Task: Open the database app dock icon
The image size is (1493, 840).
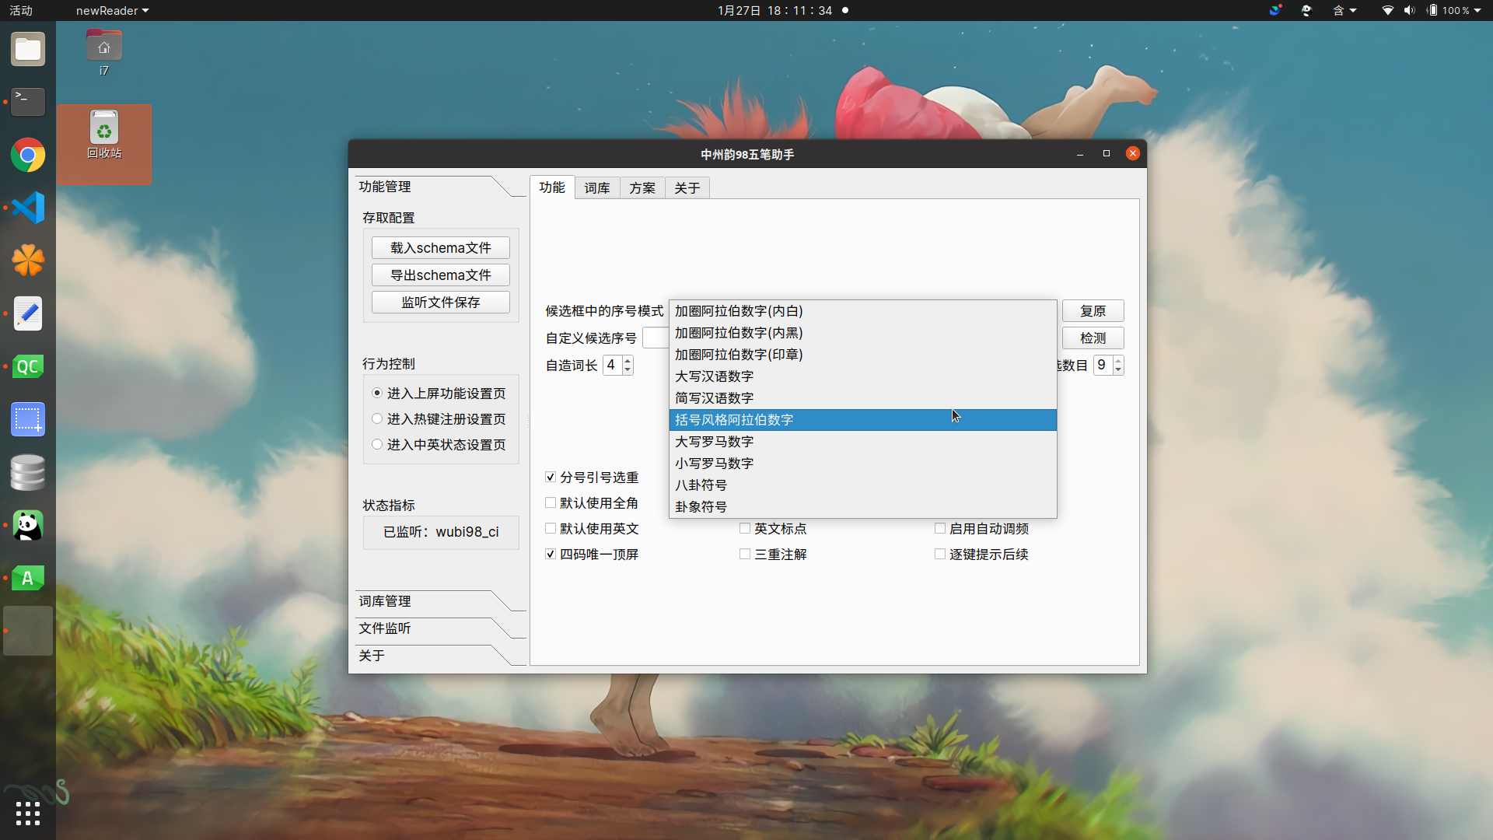Action: (x=28, y=473)
